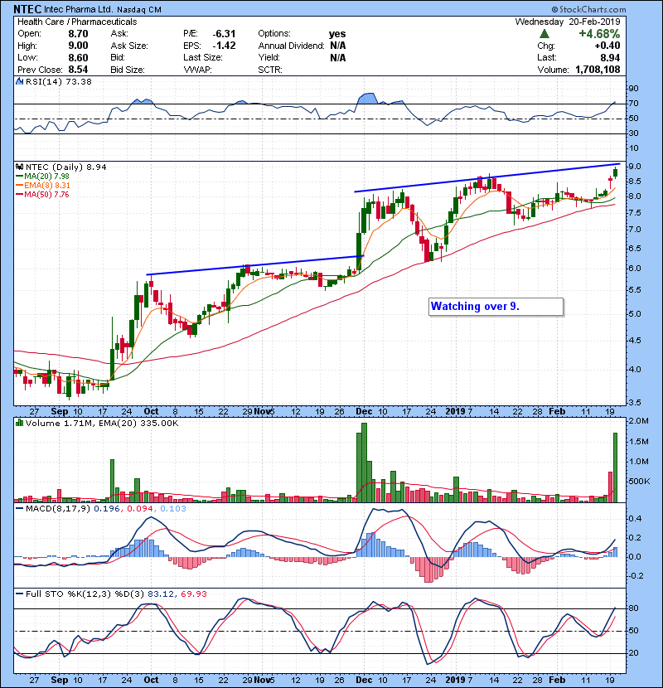Viewport: 663px width, 688px height.
Task: Click the Nasdaq CM exchange label
Action: pos(139,9)
